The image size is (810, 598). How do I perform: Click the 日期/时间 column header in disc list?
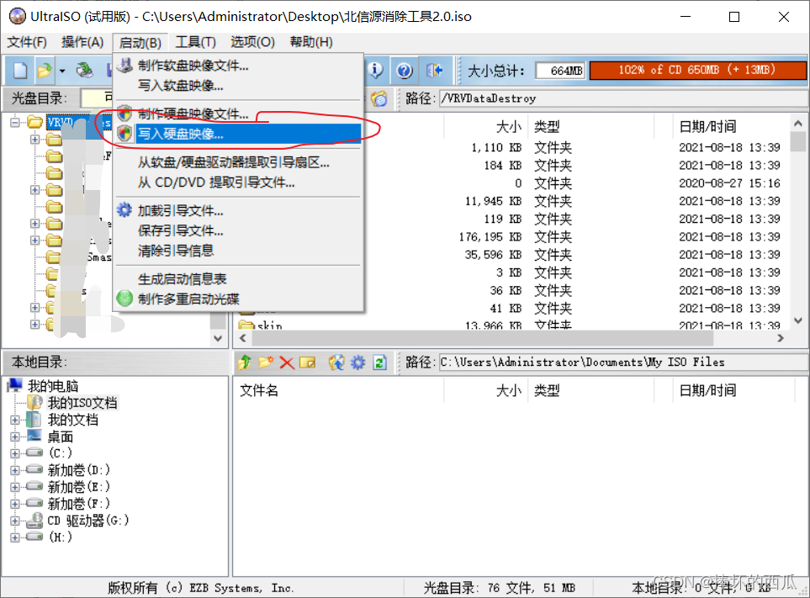point(707,126)
